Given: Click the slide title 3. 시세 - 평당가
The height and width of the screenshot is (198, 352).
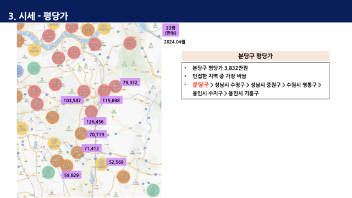Looking at the screenshot, I should pyautogui.click(x=38, y=16).
